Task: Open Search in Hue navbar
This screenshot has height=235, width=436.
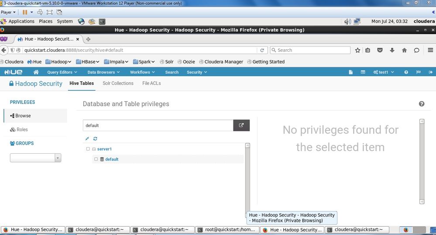Action: point(172,72)
